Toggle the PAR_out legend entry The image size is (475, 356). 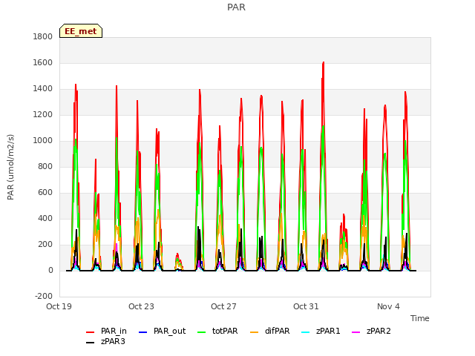point(162,332)
